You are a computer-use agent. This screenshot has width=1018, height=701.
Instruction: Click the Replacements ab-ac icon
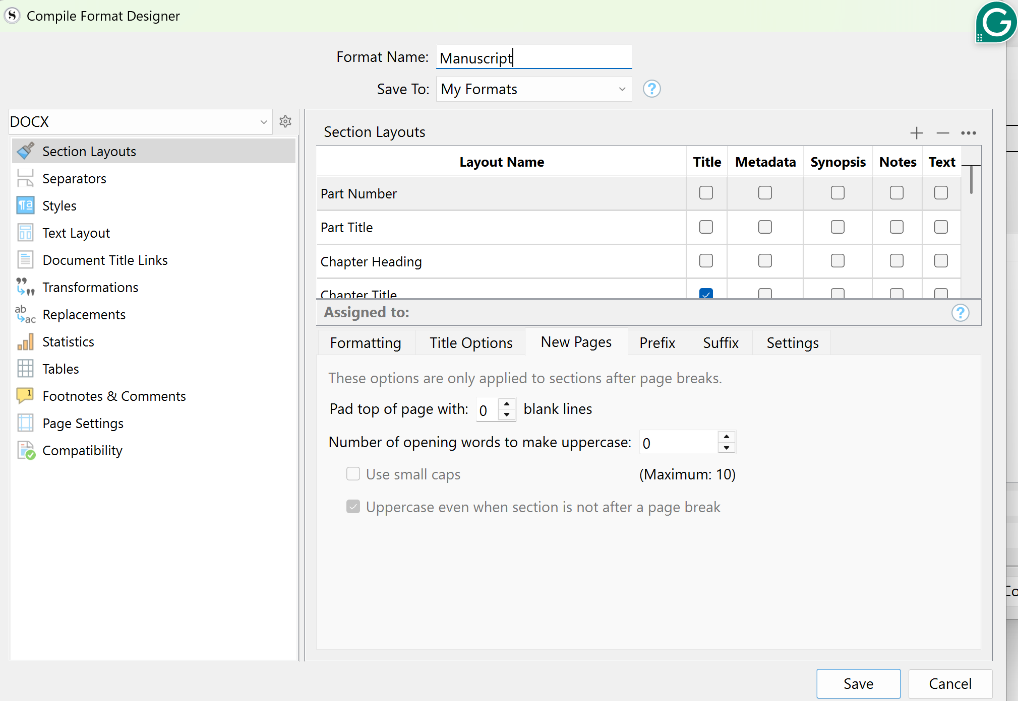point(25,314)
